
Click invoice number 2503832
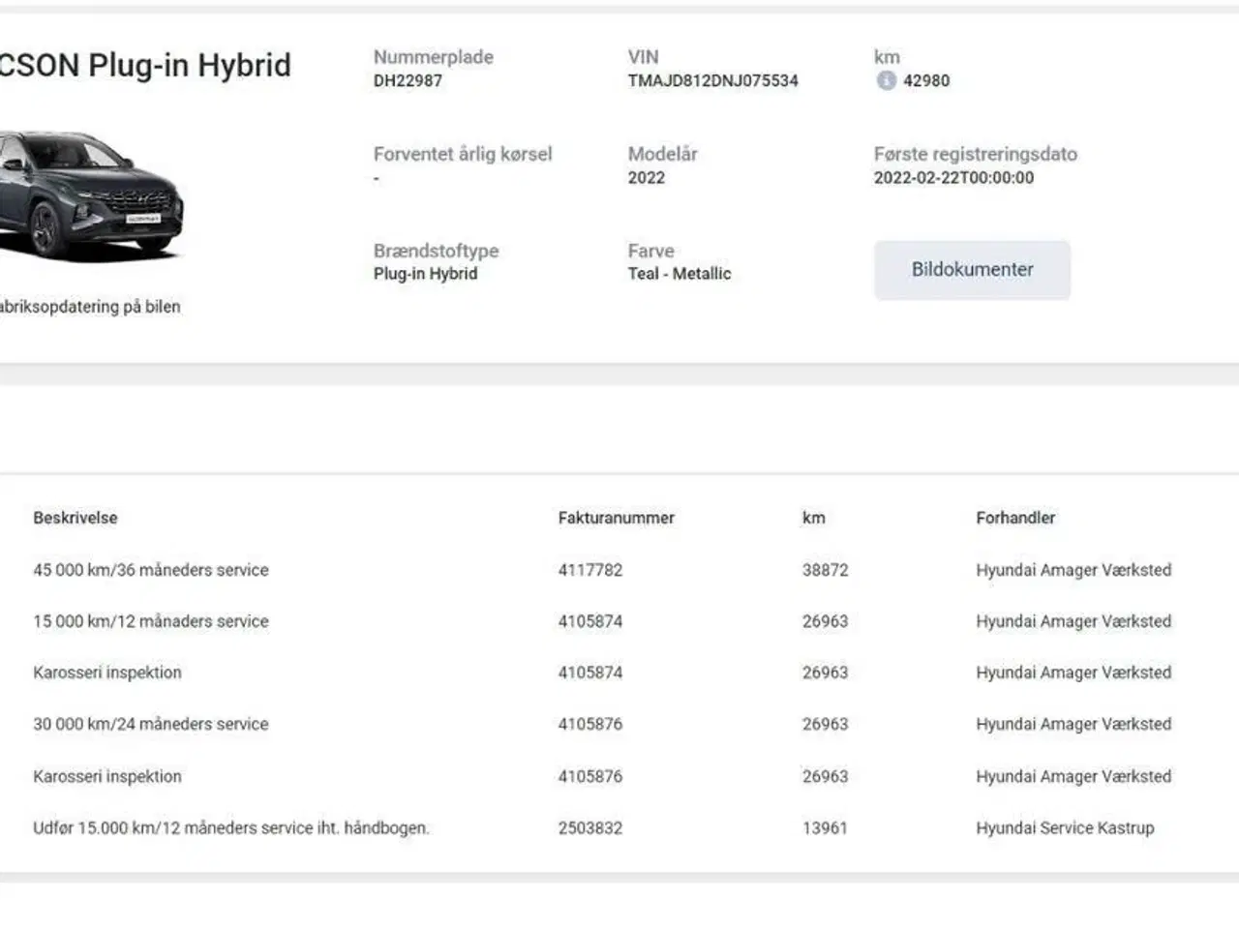coord(589,828)
